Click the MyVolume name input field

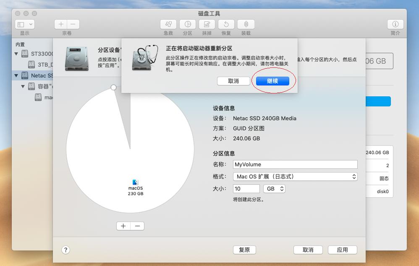pyautogui.click(x=295, y=164)
